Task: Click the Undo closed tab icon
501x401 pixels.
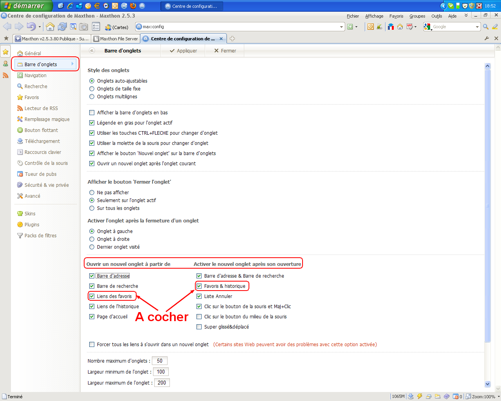Action: (x=31, y=27)
